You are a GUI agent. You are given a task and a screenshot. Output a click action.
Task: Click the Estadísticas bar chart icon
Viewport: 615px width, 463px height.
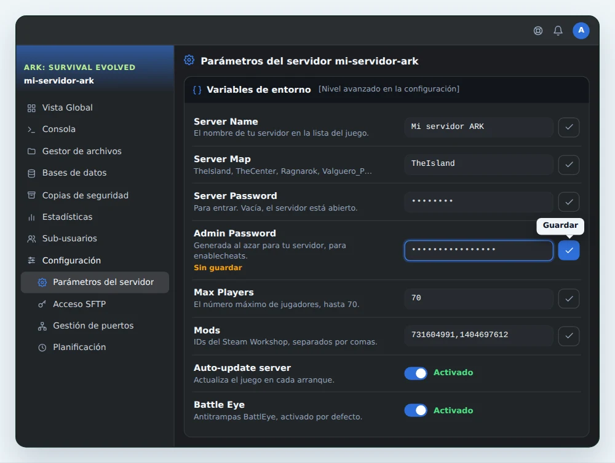31,217
